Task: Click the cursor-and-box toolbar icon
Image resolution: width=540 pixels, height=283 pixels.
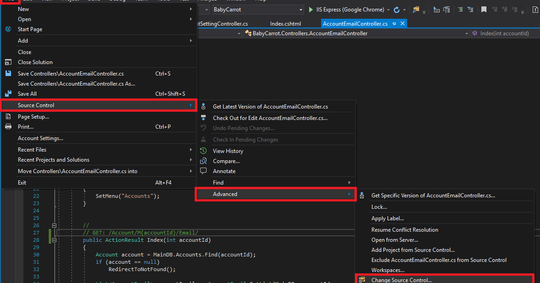Action: coord(436,10)
